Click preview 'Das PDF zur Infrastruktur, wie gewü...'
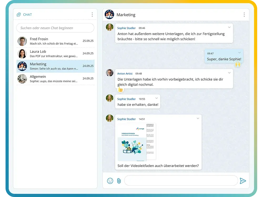This screenshot has width=263, height=197. (54, 56)
